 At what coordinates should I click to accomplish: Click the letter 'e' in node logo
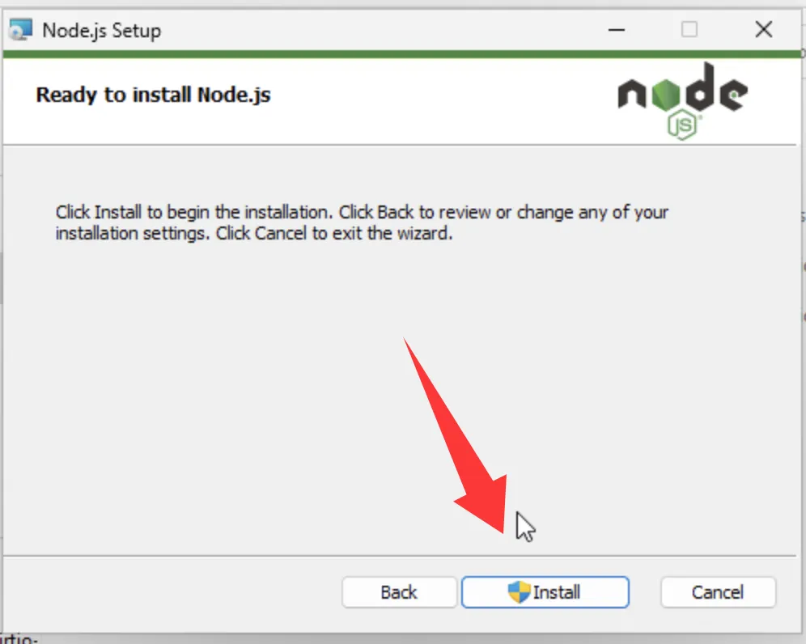(734, 94)
